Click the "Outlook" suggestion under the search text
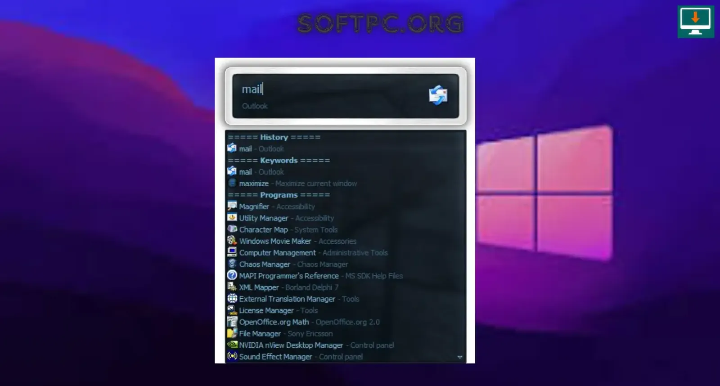720x386 pixels. pyautogui.click(x=255, y=106)
